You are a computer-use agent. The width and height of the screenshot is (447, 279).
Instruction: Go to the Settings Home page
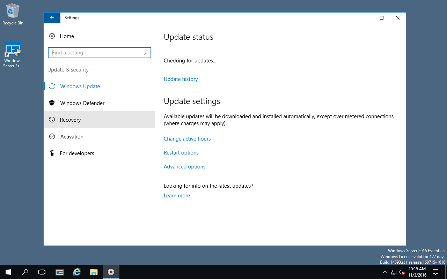[100, 36]
